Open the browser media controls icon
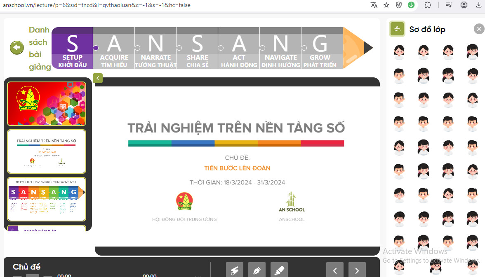 click(x=449, y=5)
